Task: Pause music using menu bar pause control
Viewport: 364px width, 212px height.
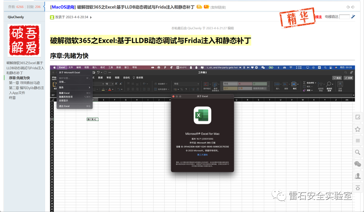Action: point(244,67)
